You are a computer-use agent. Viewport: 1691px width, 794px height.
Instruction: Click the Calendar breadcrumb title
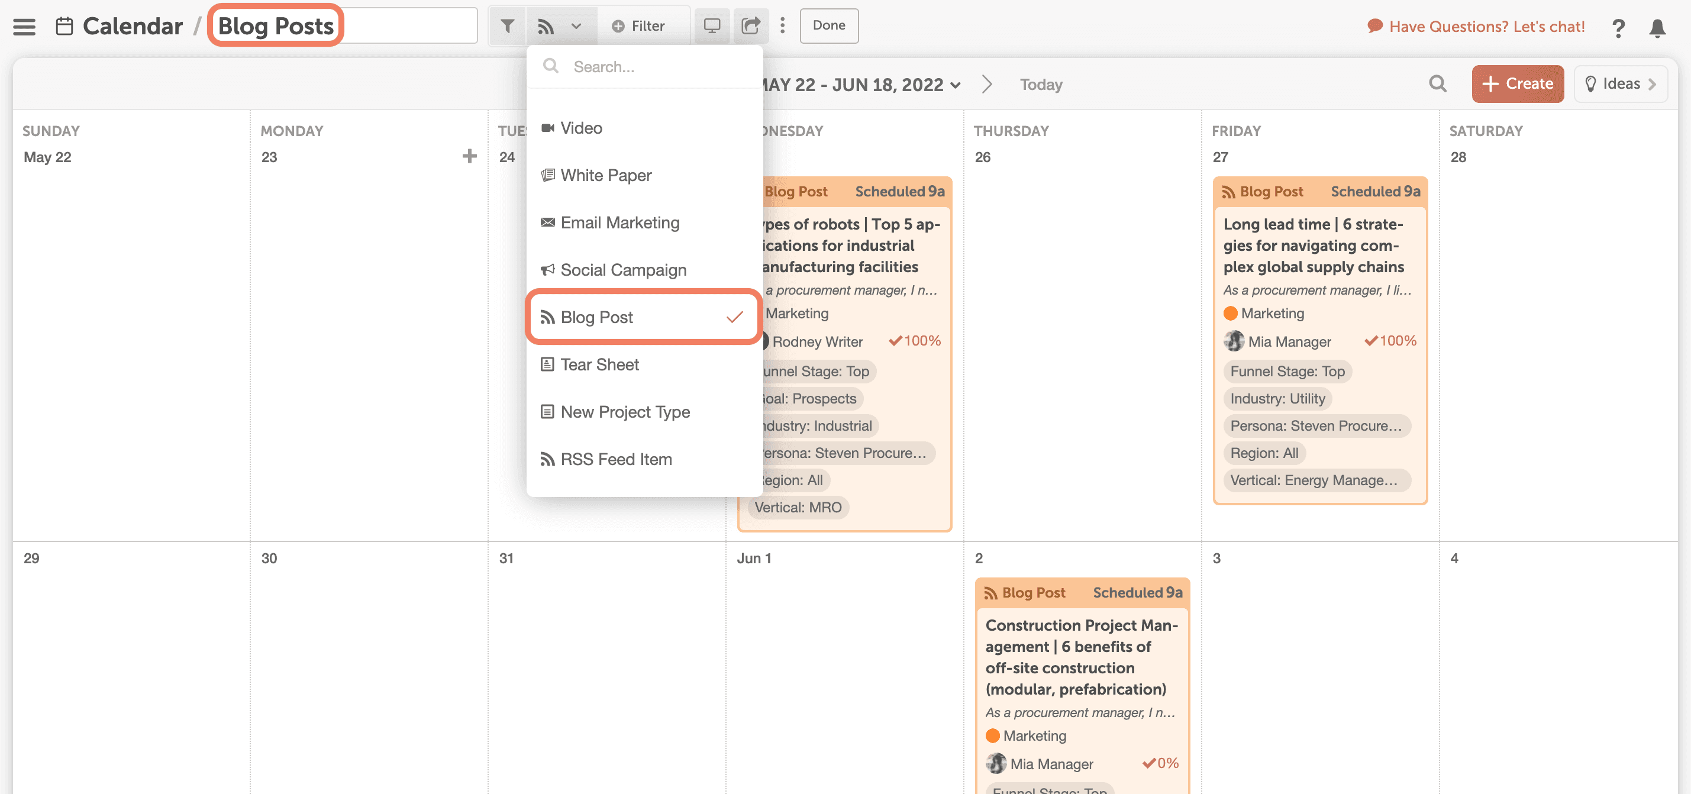click(133, 26)
